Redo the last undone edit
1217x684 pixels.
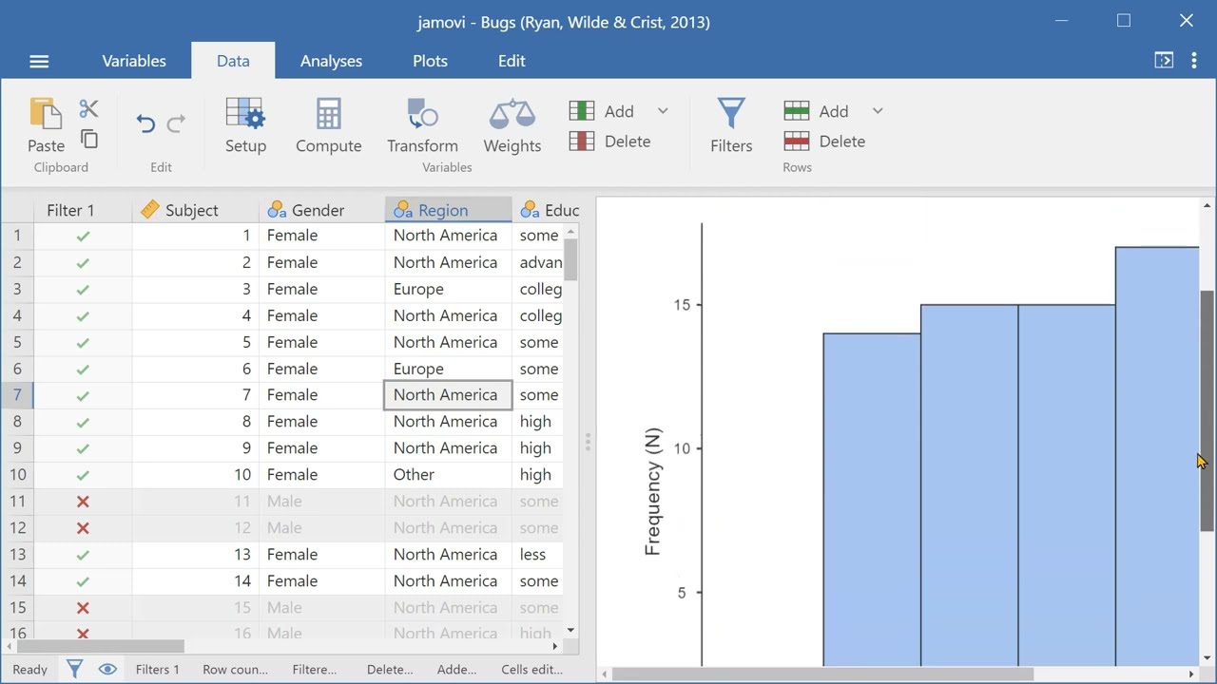click(176, 123)
